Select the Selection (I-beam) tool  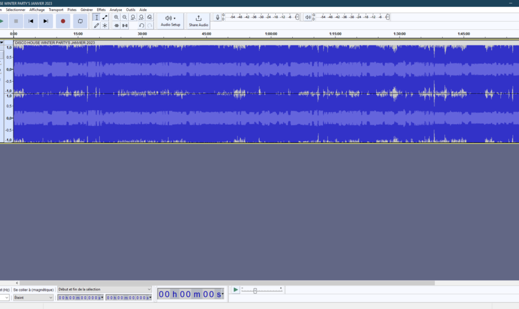97,17
